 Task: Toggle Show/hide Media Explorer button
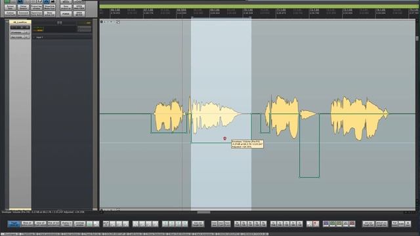[x=50, y=7]
